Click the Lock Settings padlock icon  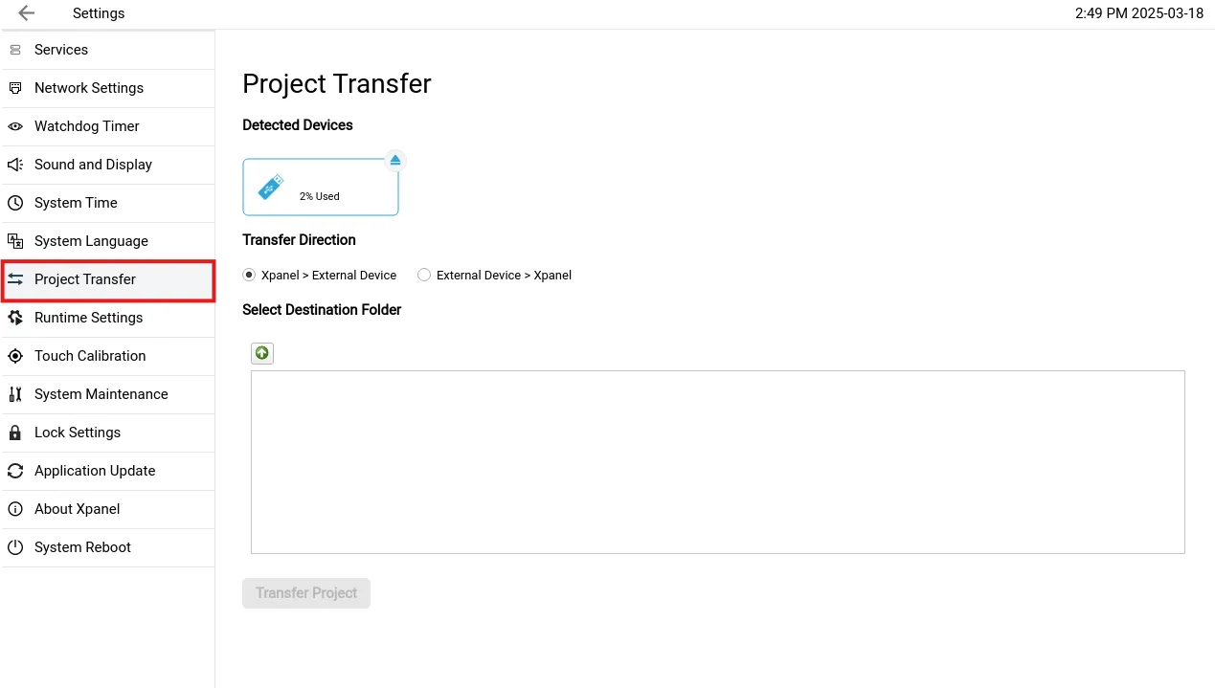(x=15, y=433)
